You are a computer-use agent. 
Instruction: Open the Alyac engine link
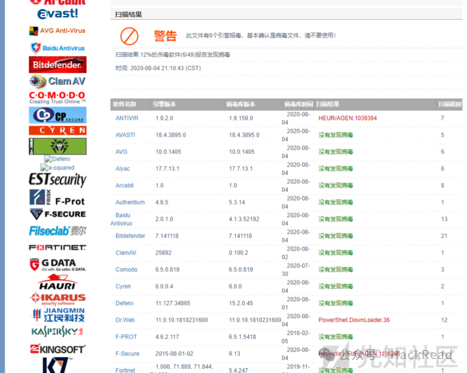(123, 169)
